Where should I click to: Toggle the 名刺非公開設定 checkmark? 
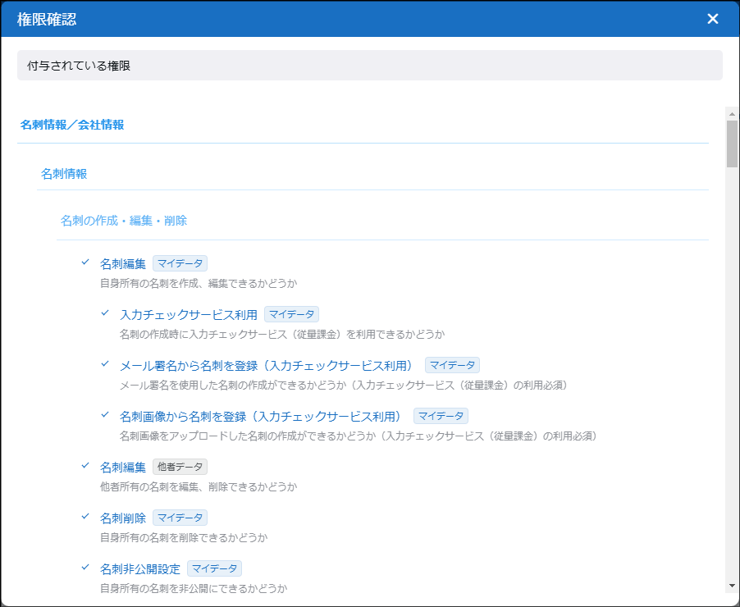85,568
